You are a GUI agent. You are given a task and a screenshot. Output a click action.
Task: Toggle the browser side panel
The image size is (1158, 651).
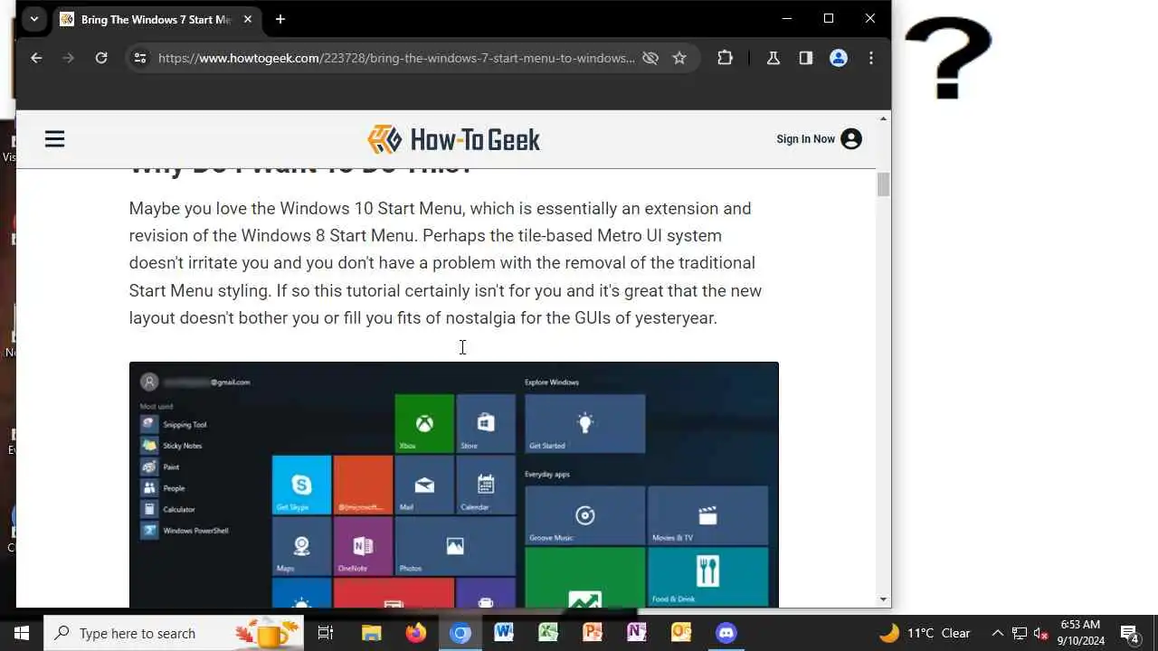(x=805, y=58)
